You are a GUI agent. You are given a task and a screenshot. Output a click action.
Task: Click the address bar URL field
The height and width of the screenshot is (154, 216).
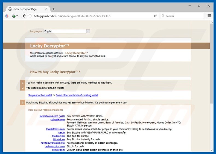point(92,16)
